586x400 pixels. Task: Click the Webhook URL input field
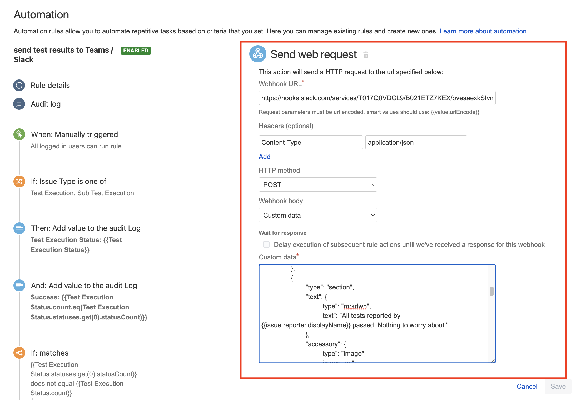(x=377, y=98)
